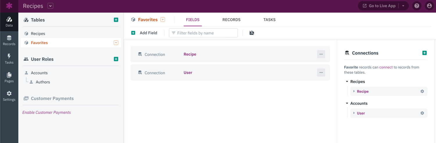Switch to the TASKS tab

coord(269,20)
